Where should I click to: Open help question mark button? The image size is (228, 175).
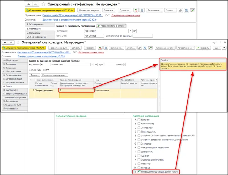point(224,48)
